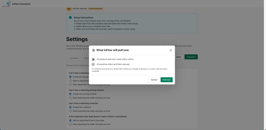
Task: Open the Locations tab
Action: 74,58
